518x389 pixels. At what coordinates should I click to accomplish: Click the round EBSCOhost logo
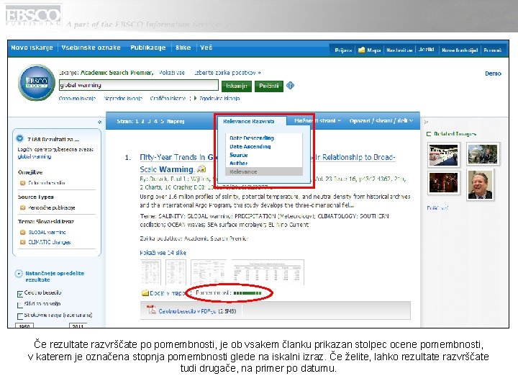click(37, 83)
